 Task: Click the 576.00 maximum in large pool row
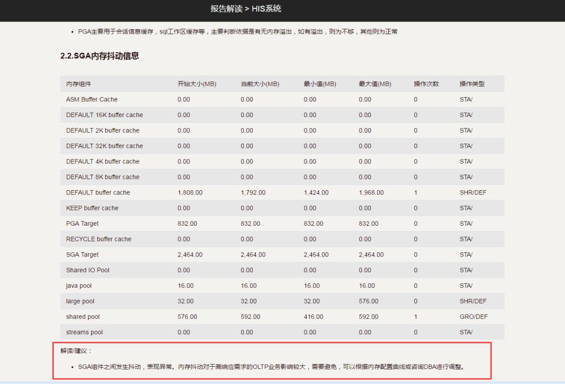pyautogui.click(x=368, y=301)
